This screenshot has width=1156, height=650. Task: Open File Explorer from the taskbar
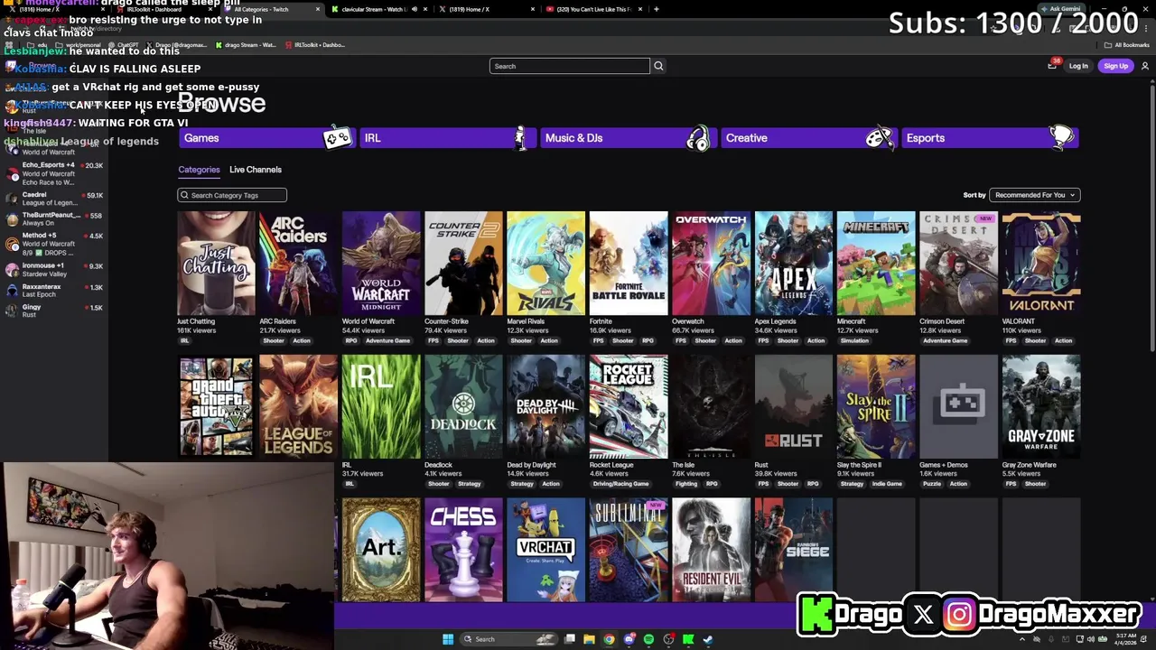click(x=589, y=639)
